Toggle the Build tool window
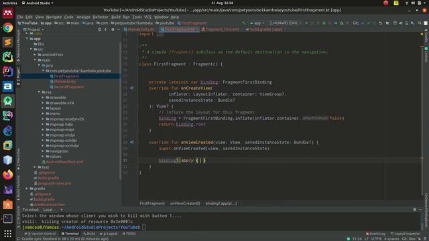429x241 pixels. (89, 234)
